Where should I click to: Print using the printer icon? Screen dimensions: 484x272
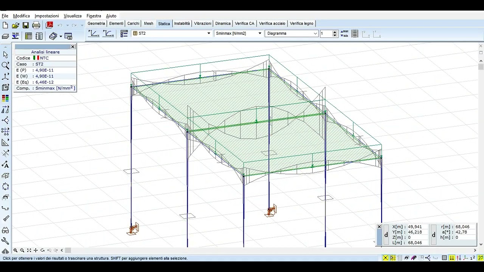coord(36,25)
